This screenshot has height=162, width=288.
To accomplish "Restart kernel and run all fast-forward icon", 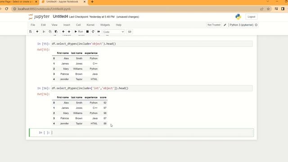I will pyautogui.click(x=99, y=31).
